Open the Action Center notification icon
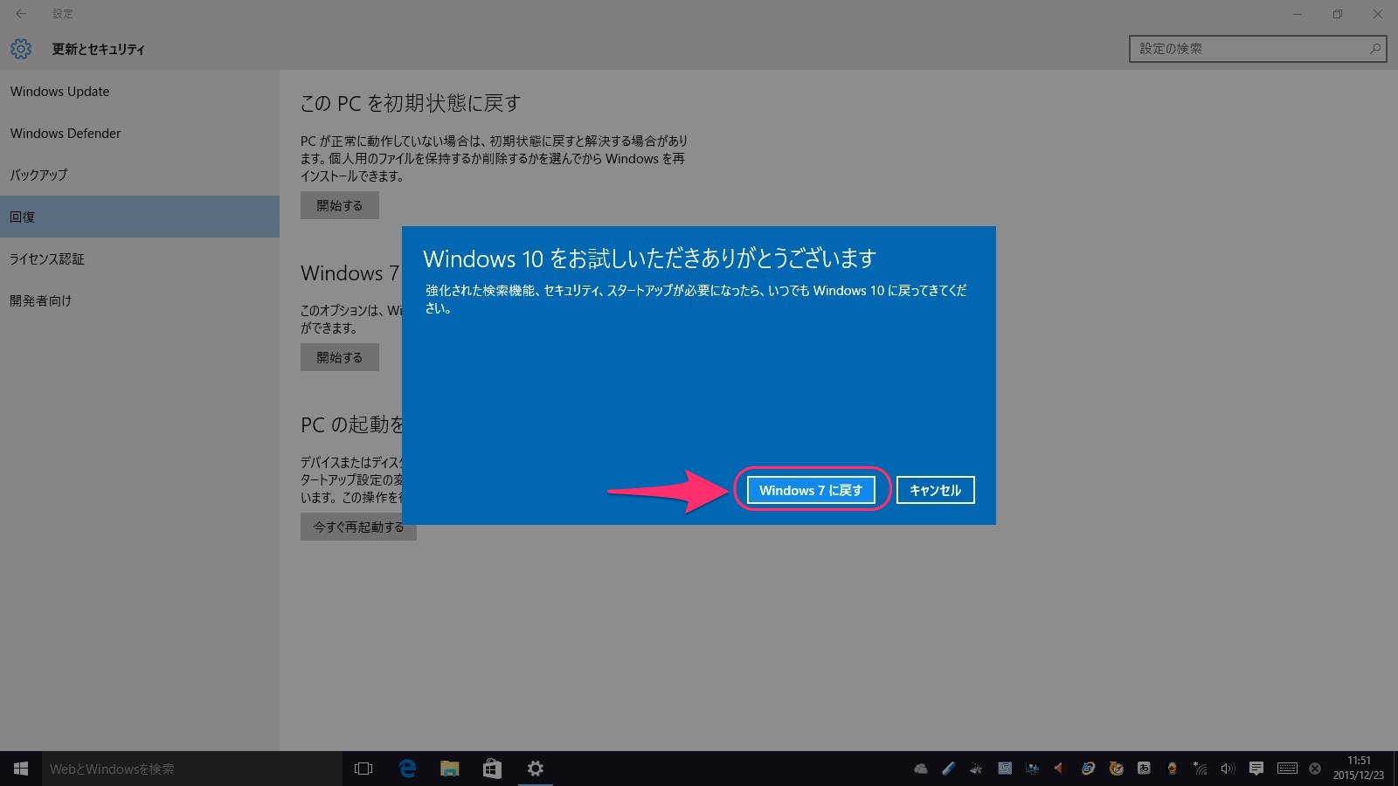 point(1256,769)
